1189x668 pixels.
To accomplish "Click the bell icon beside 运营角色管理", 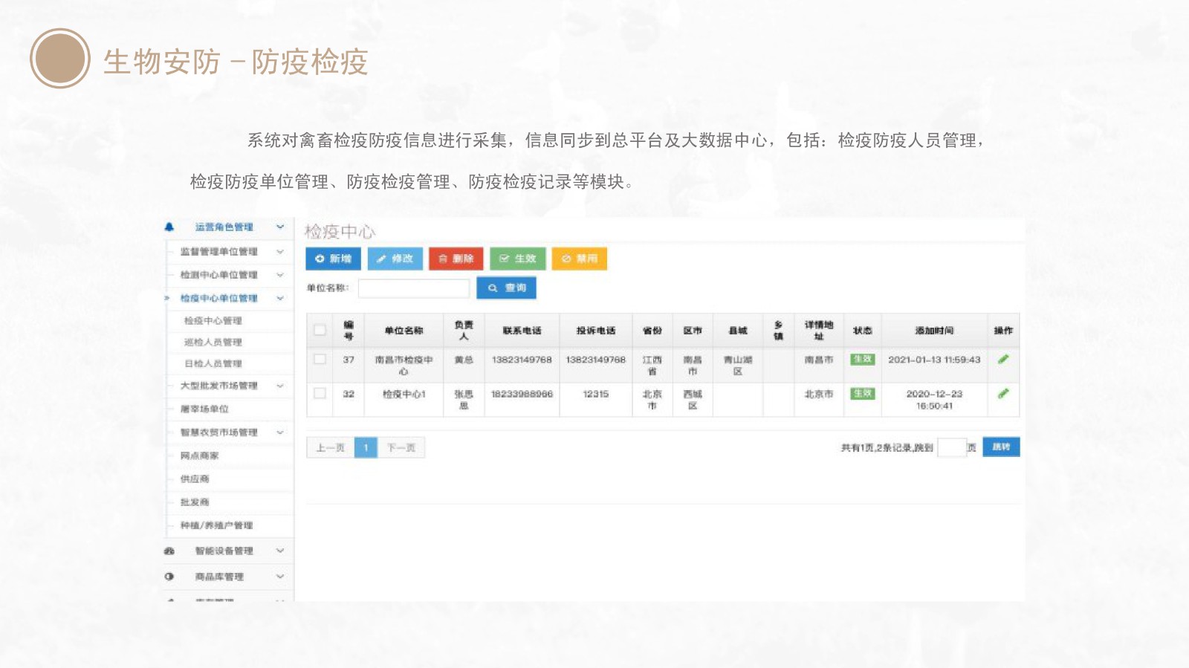I will click(x=169, y=227).
